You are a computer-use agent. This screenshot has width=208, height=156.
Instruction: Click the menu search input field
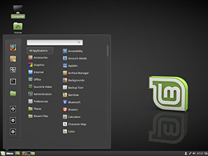click(x=55, y=42)
